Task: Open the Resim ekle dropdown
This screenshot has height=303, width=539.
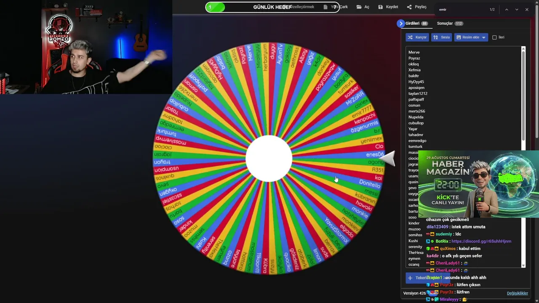Action: coord(471,37)
